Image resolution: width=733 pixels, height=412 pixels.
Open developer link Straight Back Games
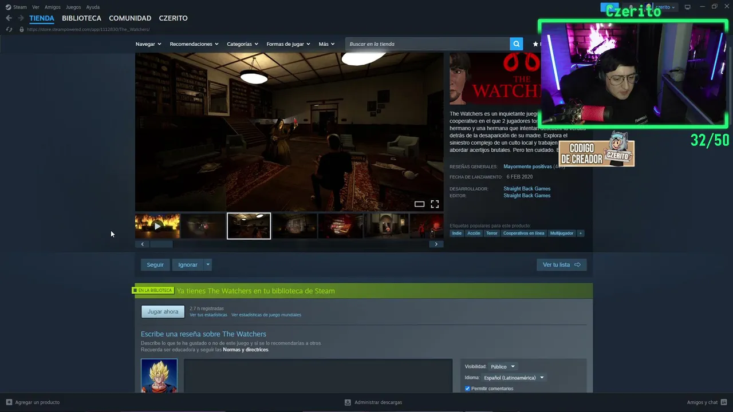point(527,189)
